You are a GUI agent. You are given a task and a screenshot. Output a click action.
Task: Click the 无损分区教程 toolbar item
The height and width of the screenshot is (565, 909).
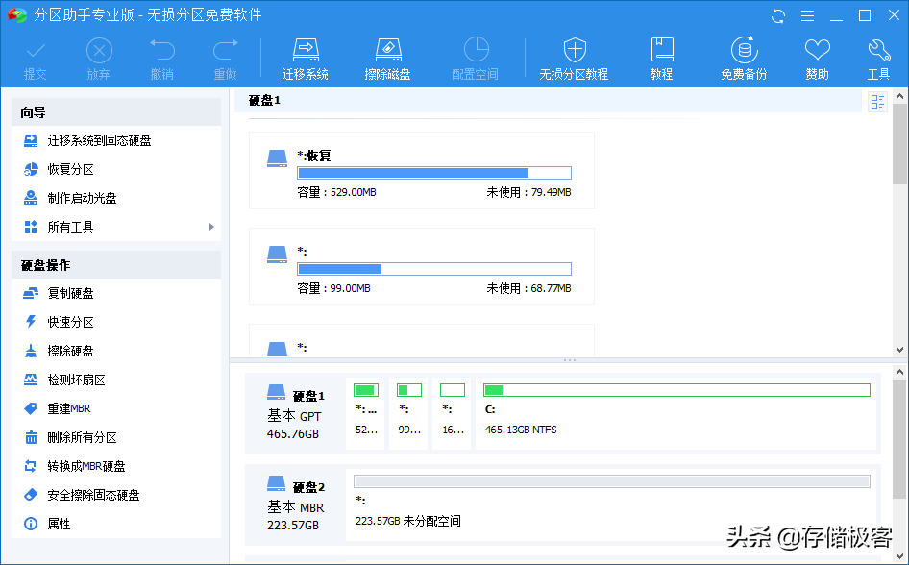pos(574,56)
